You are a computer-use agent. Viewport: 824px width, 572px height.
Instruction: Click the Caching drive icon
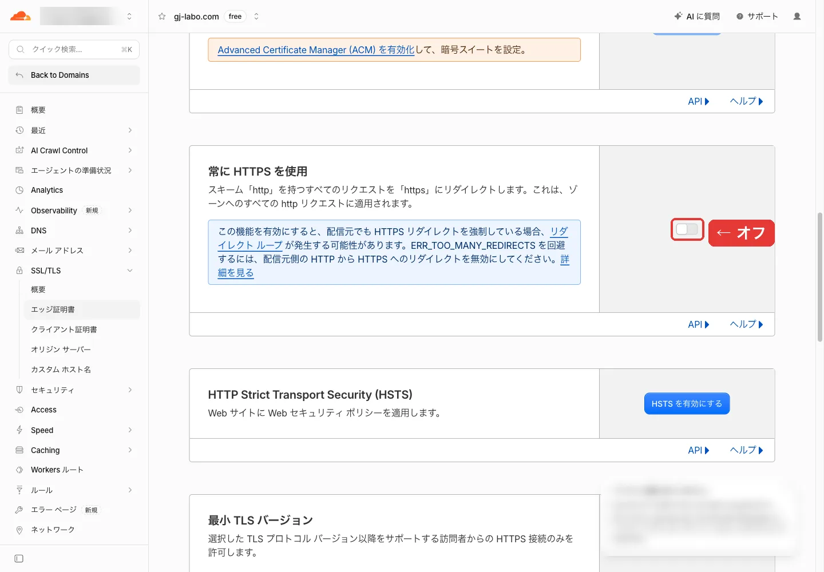pos(19,450)
